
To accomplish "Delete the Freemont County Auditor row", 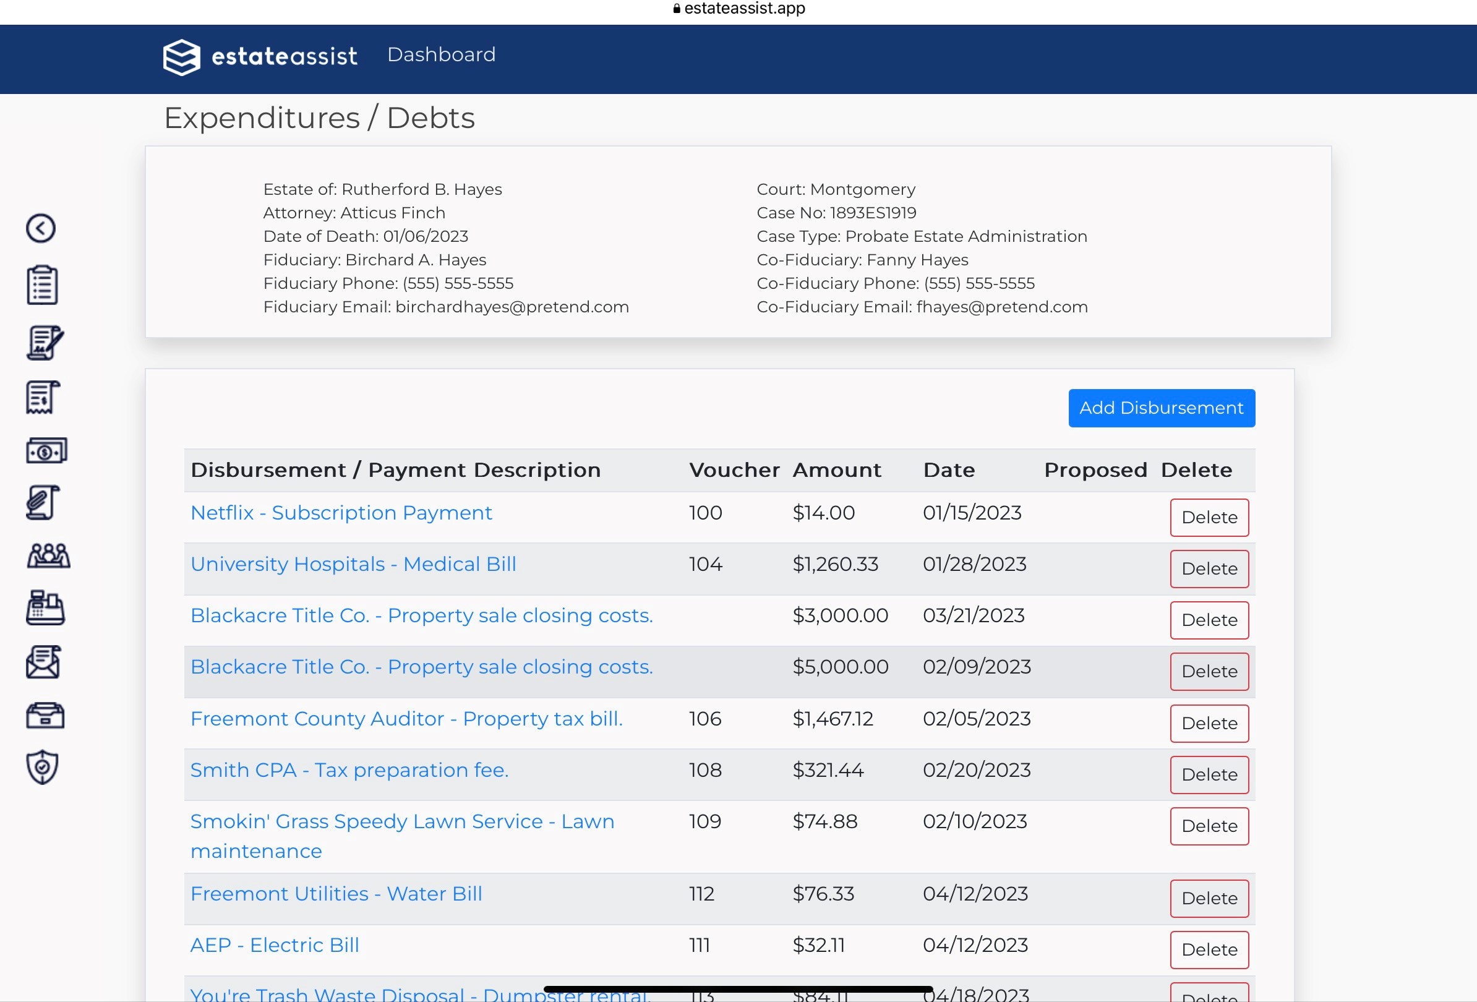I will pyautogui.click(x=1209, y=723).
